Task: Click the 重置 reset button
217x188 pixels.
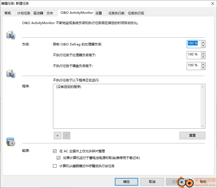Action: pos(192,135)
